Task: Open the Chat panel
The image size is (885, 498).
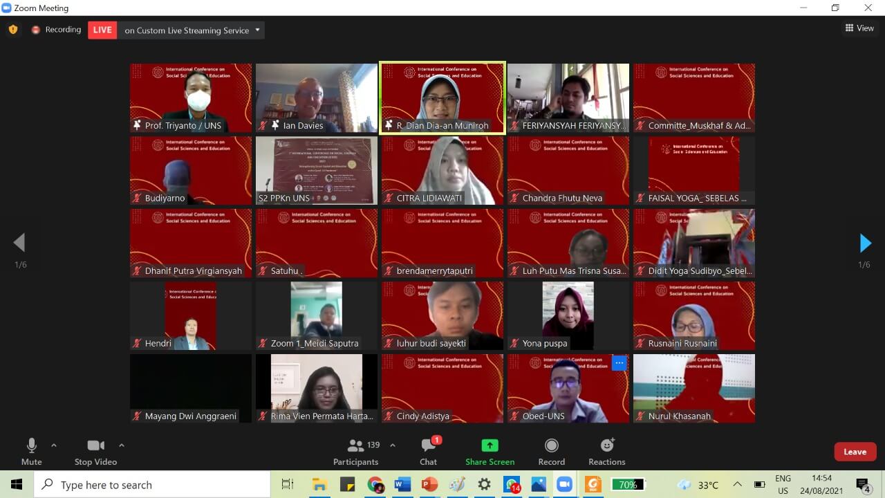Action: click(x=428, y=445)
